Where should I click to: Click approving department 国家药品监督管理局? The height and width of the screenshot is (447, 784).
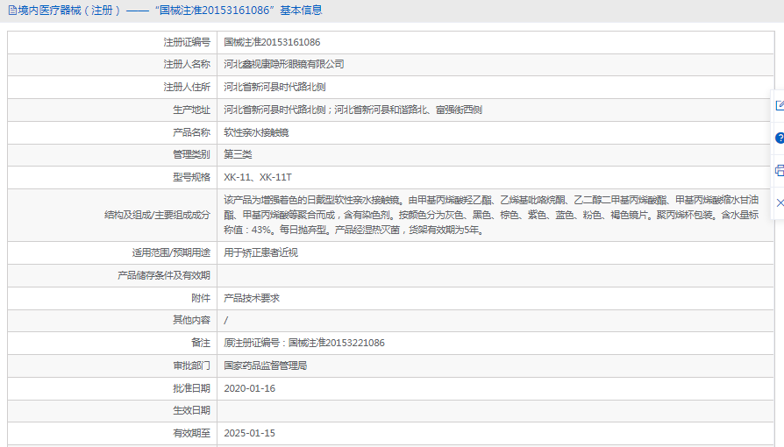pyautogui.click(x=266, y=365)
